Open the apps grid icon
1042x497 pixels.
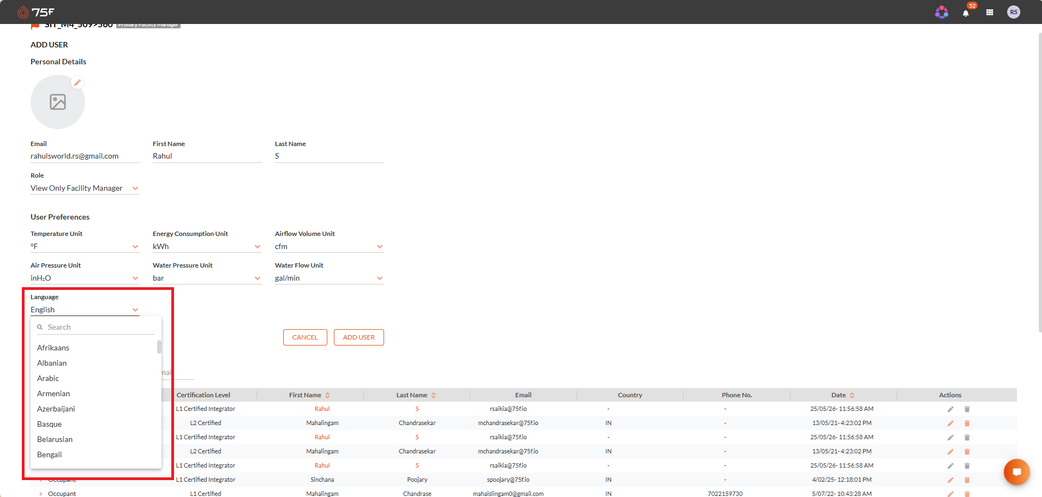point(990,13)
